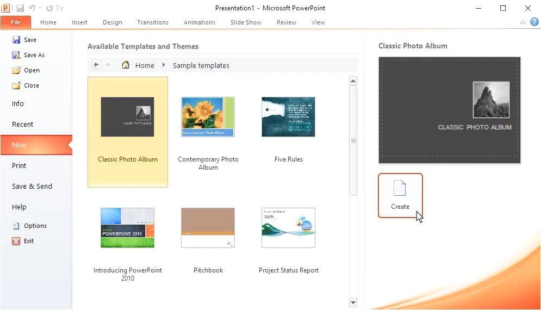The width and height of the screenshot is (541, 310).
Task: Open the Undo history dropdown arrow
Action: [x=40, y=8]
